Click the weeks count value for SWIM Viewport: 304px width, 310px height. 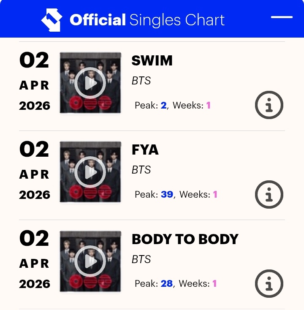click(208, 105)
